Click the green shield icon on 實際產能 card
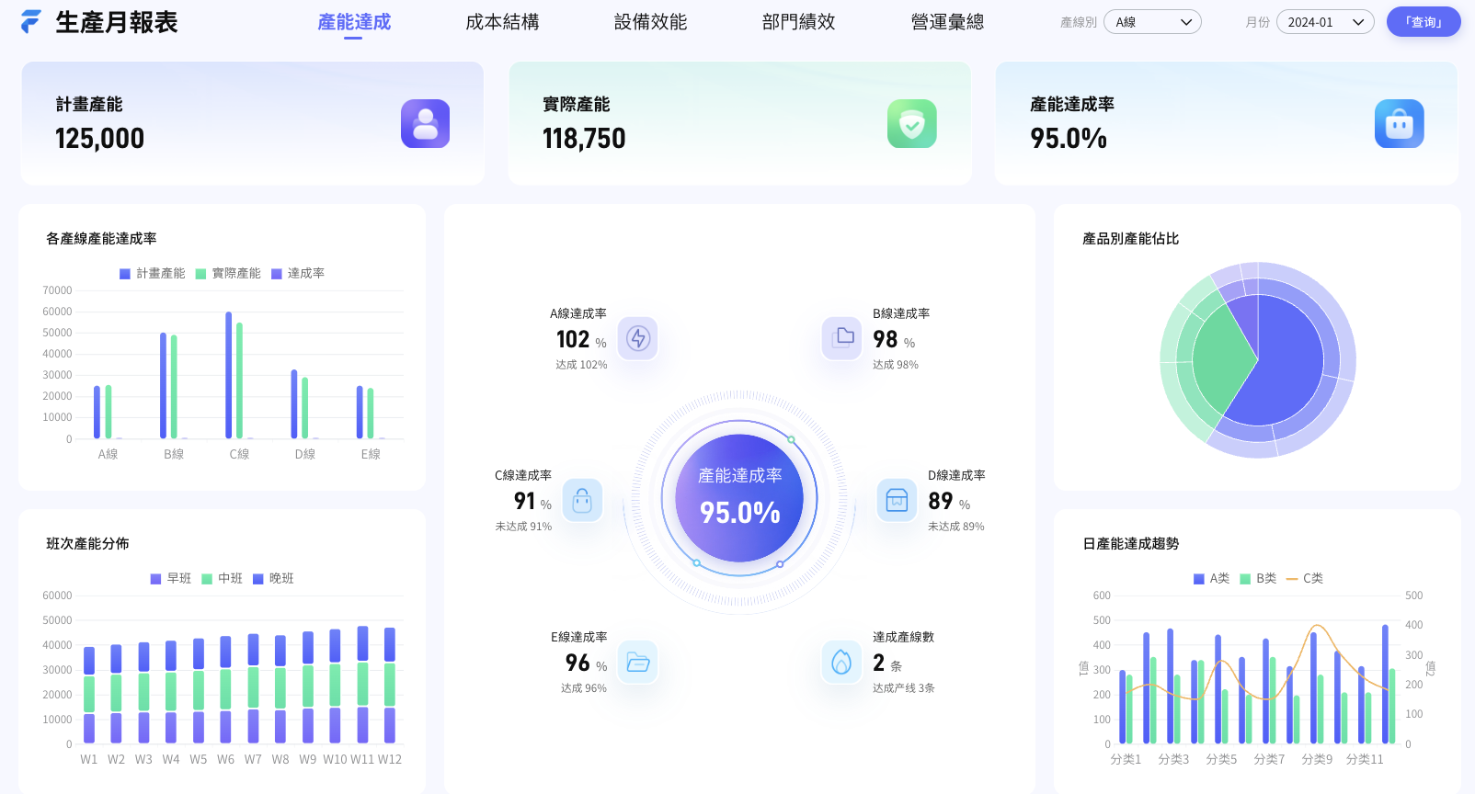The image size is (1475, 794). coord(911,124)
